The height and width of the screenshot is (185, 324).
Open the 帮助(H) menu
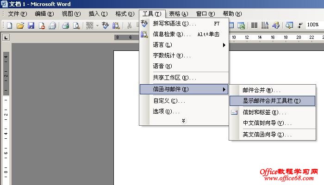pyautogui.click(x=232, y=14)
